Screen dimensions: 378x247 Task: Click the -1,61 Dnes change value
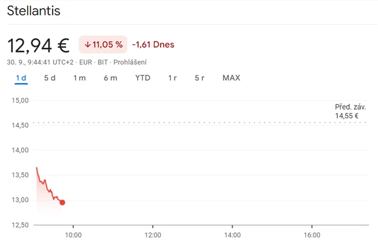[x=153, y=45]
